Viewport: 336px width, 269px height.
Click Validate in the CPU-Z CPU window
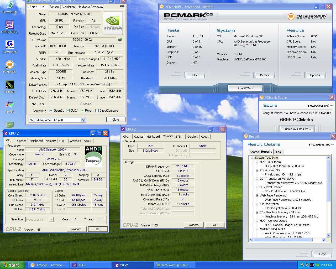tap(76, 229)
